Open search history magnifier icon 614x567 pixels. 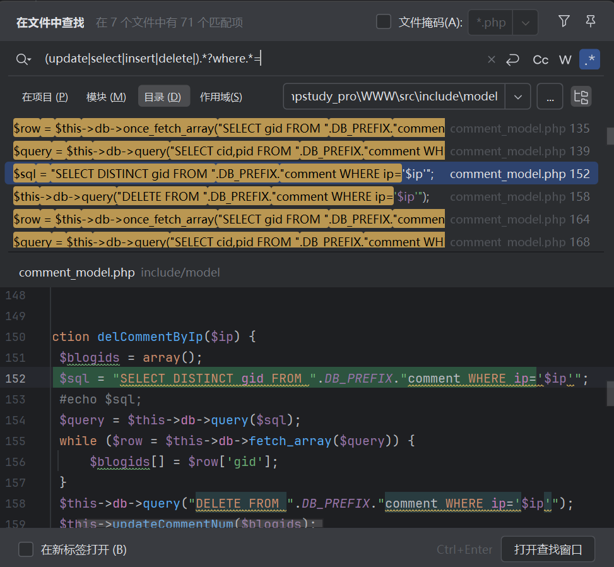[x=23, y=59]
